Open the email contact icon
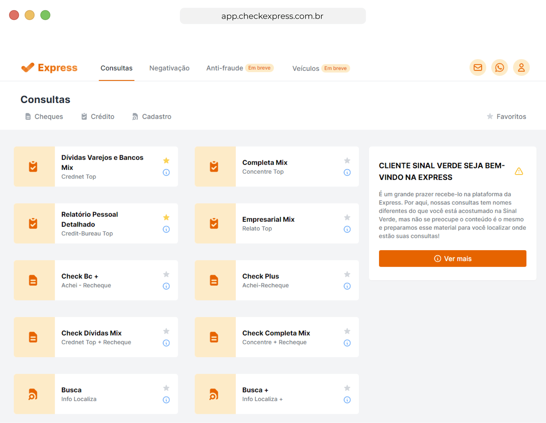The width and height of the screenshot is (546, 423). [x=478, y=67]
